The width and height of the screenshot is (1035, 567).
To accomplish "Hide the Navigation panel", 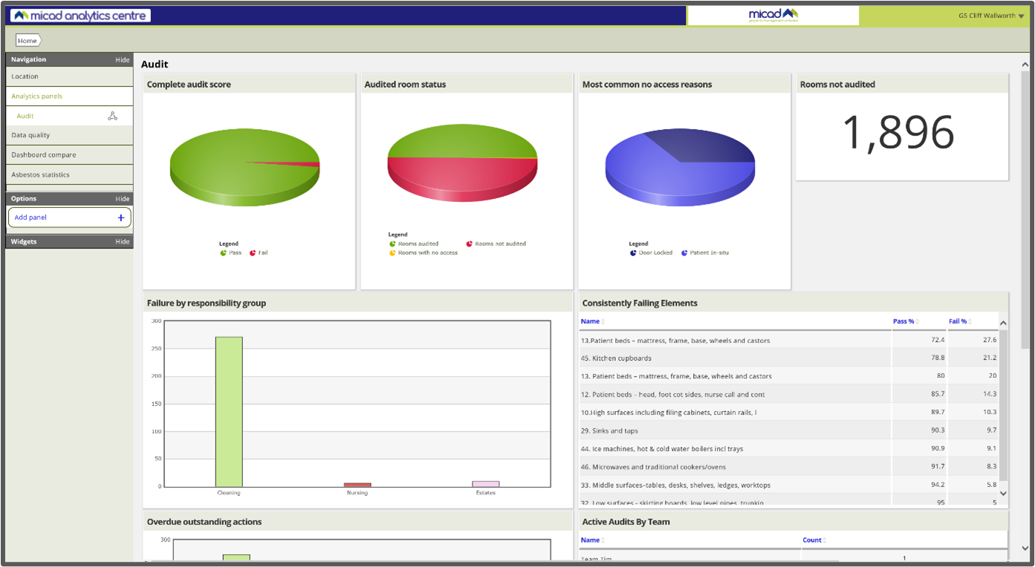I will [x=123, y=59].
